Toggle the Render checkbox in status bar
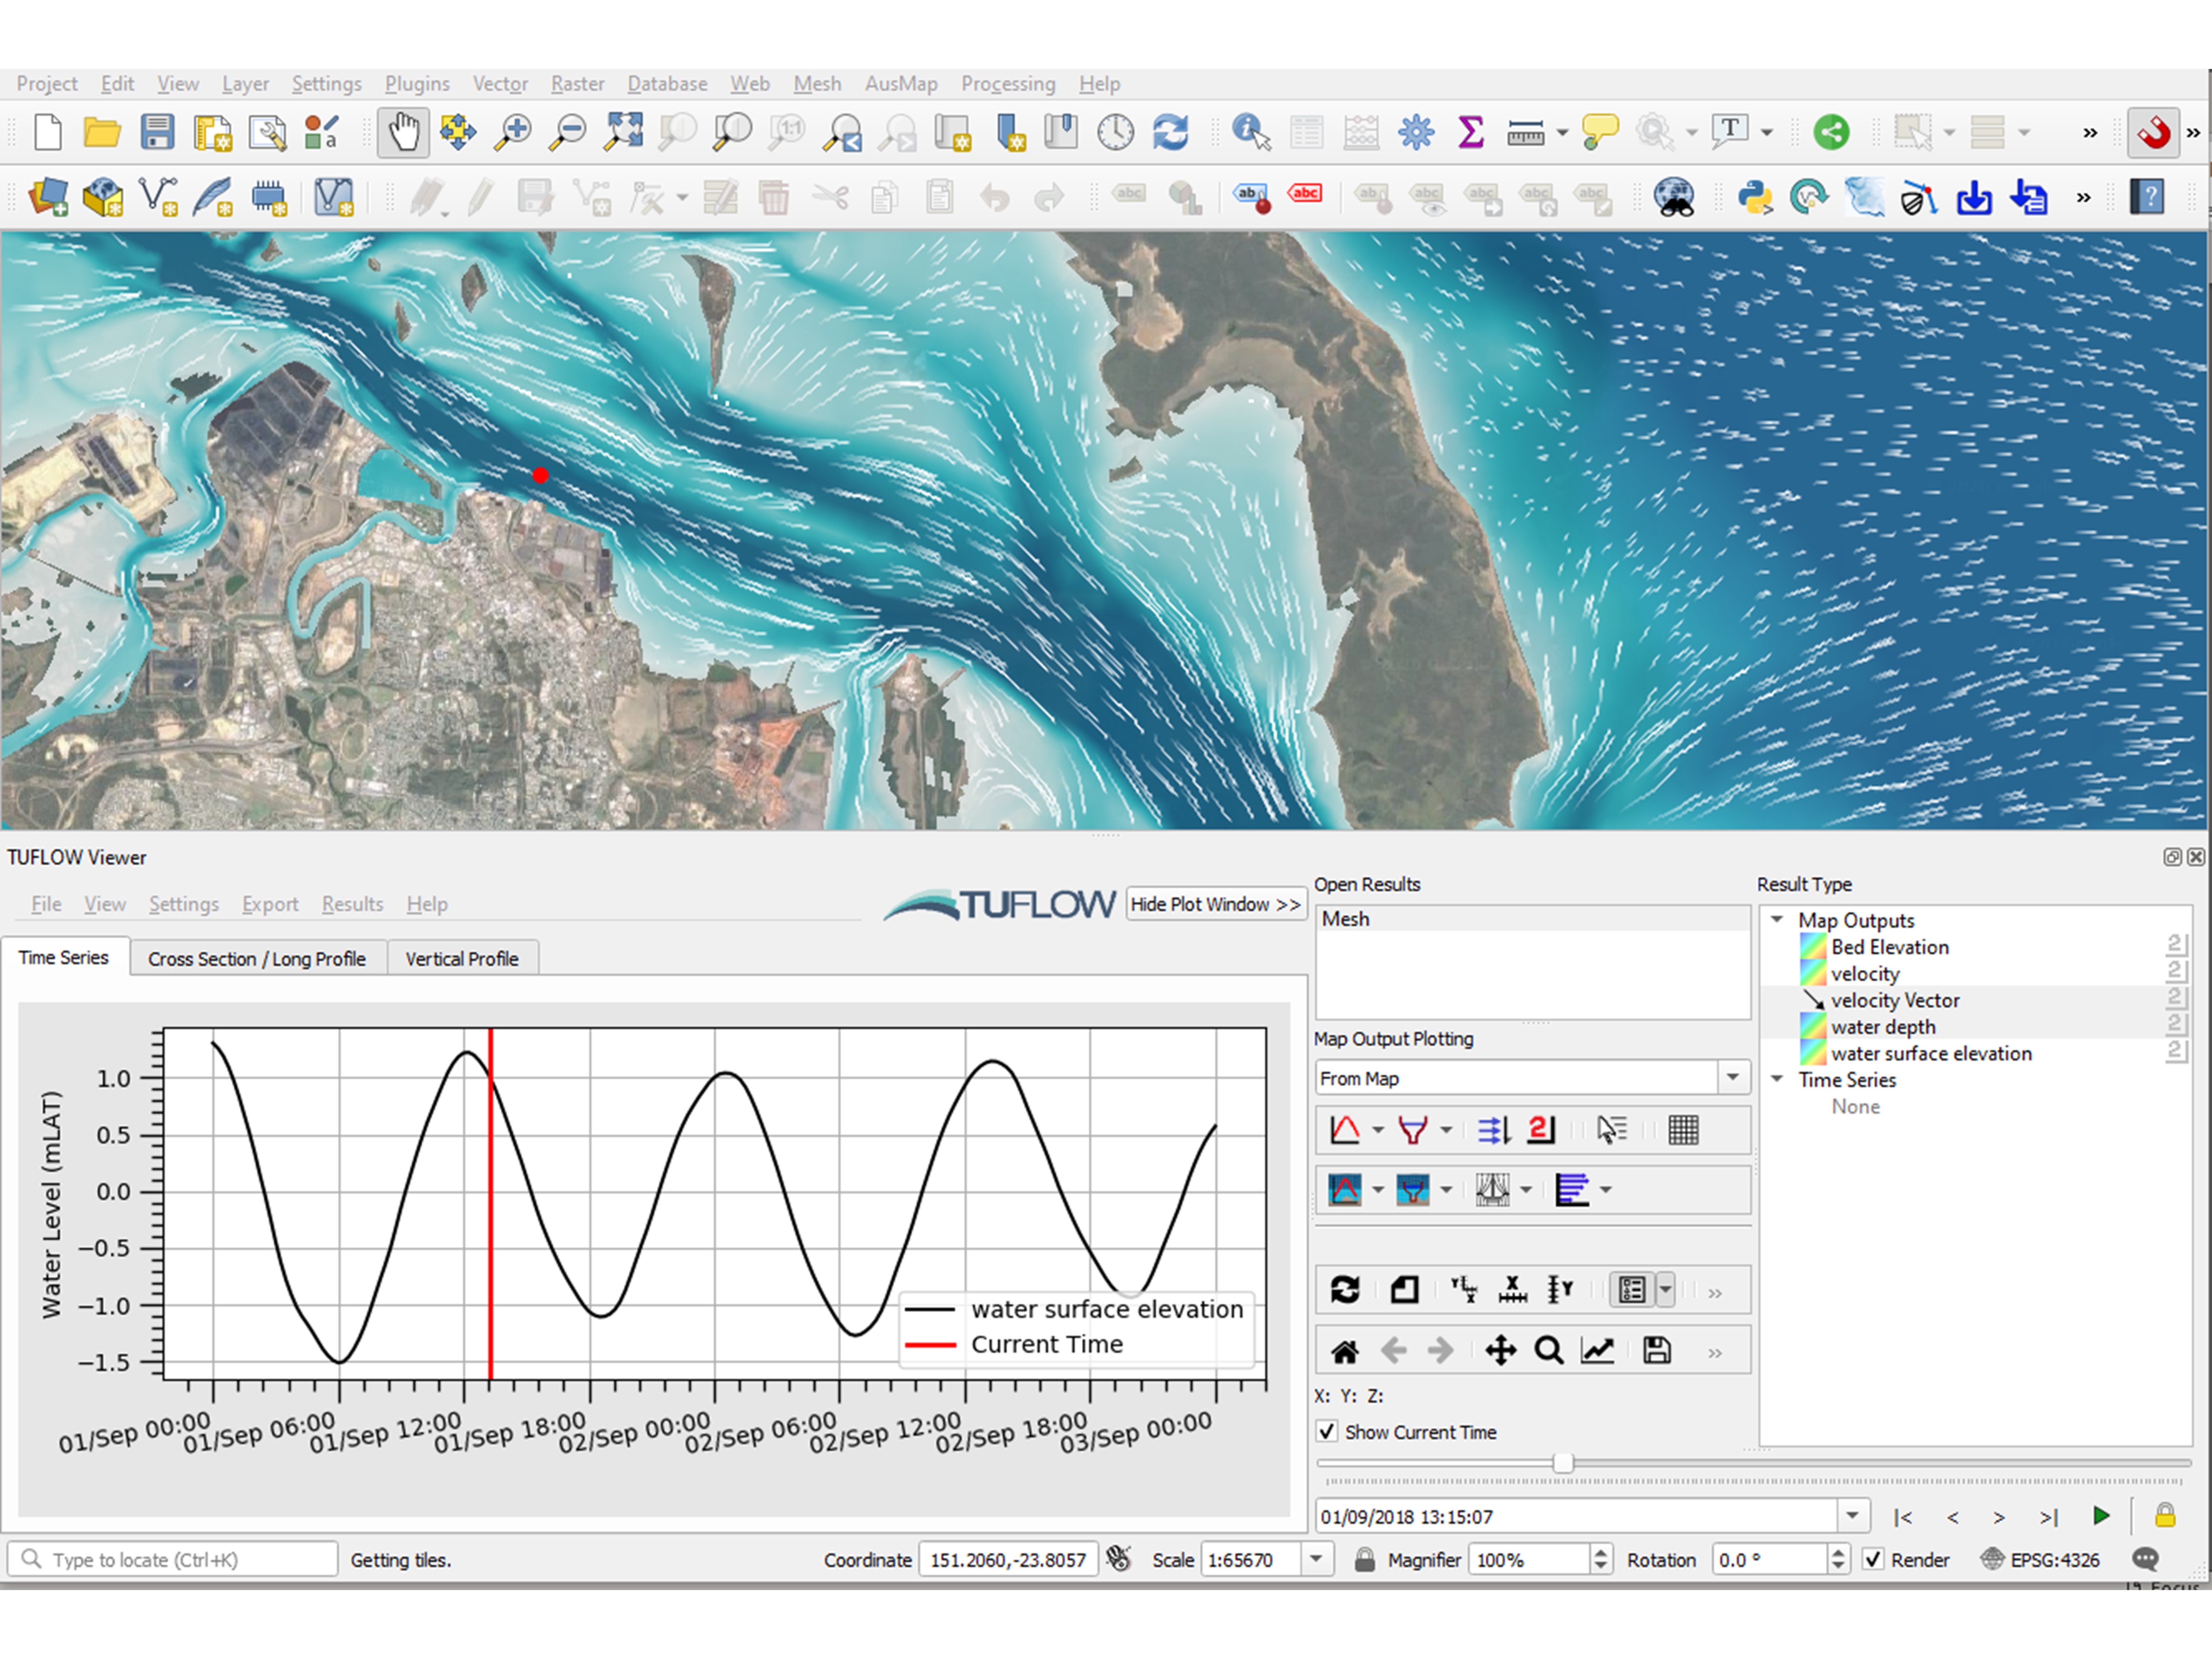 tap(1873, 1560)
